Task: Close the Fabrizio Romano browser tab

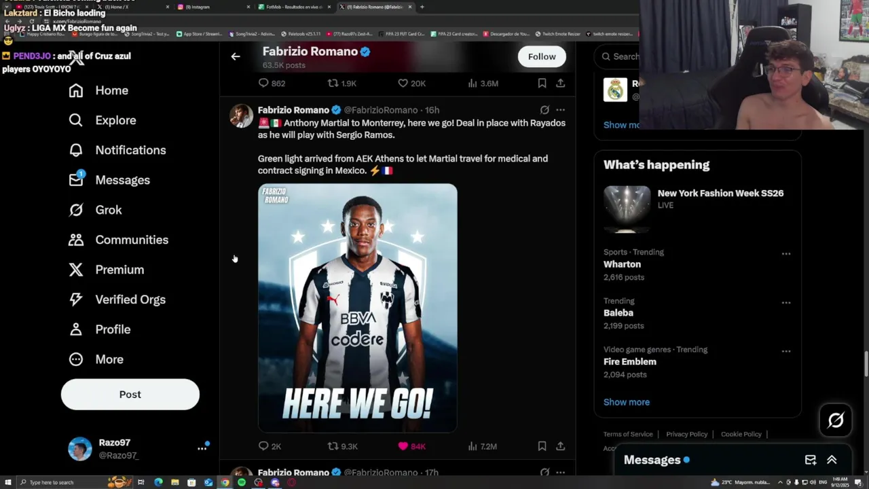Action: [x=409, y=7]
